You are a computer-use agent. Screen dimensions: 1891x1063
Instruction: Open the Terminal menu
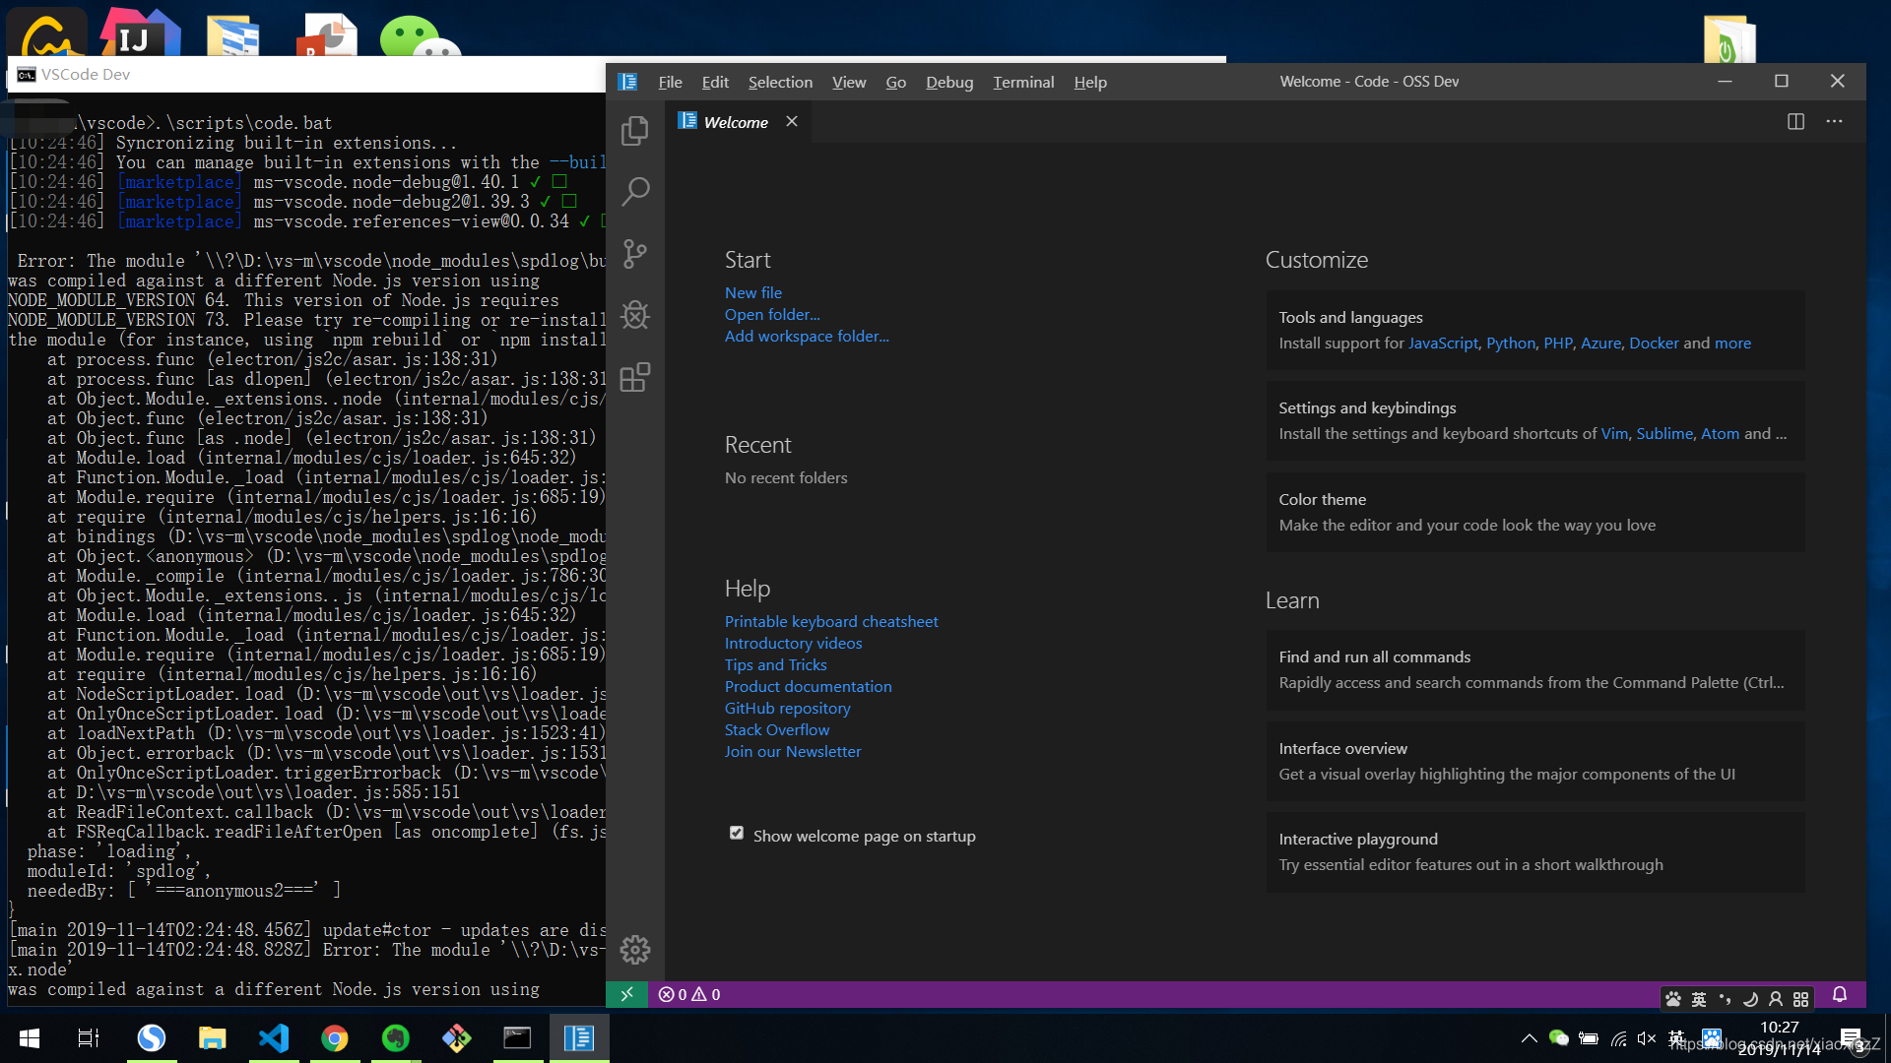[x=1022, y=82]
